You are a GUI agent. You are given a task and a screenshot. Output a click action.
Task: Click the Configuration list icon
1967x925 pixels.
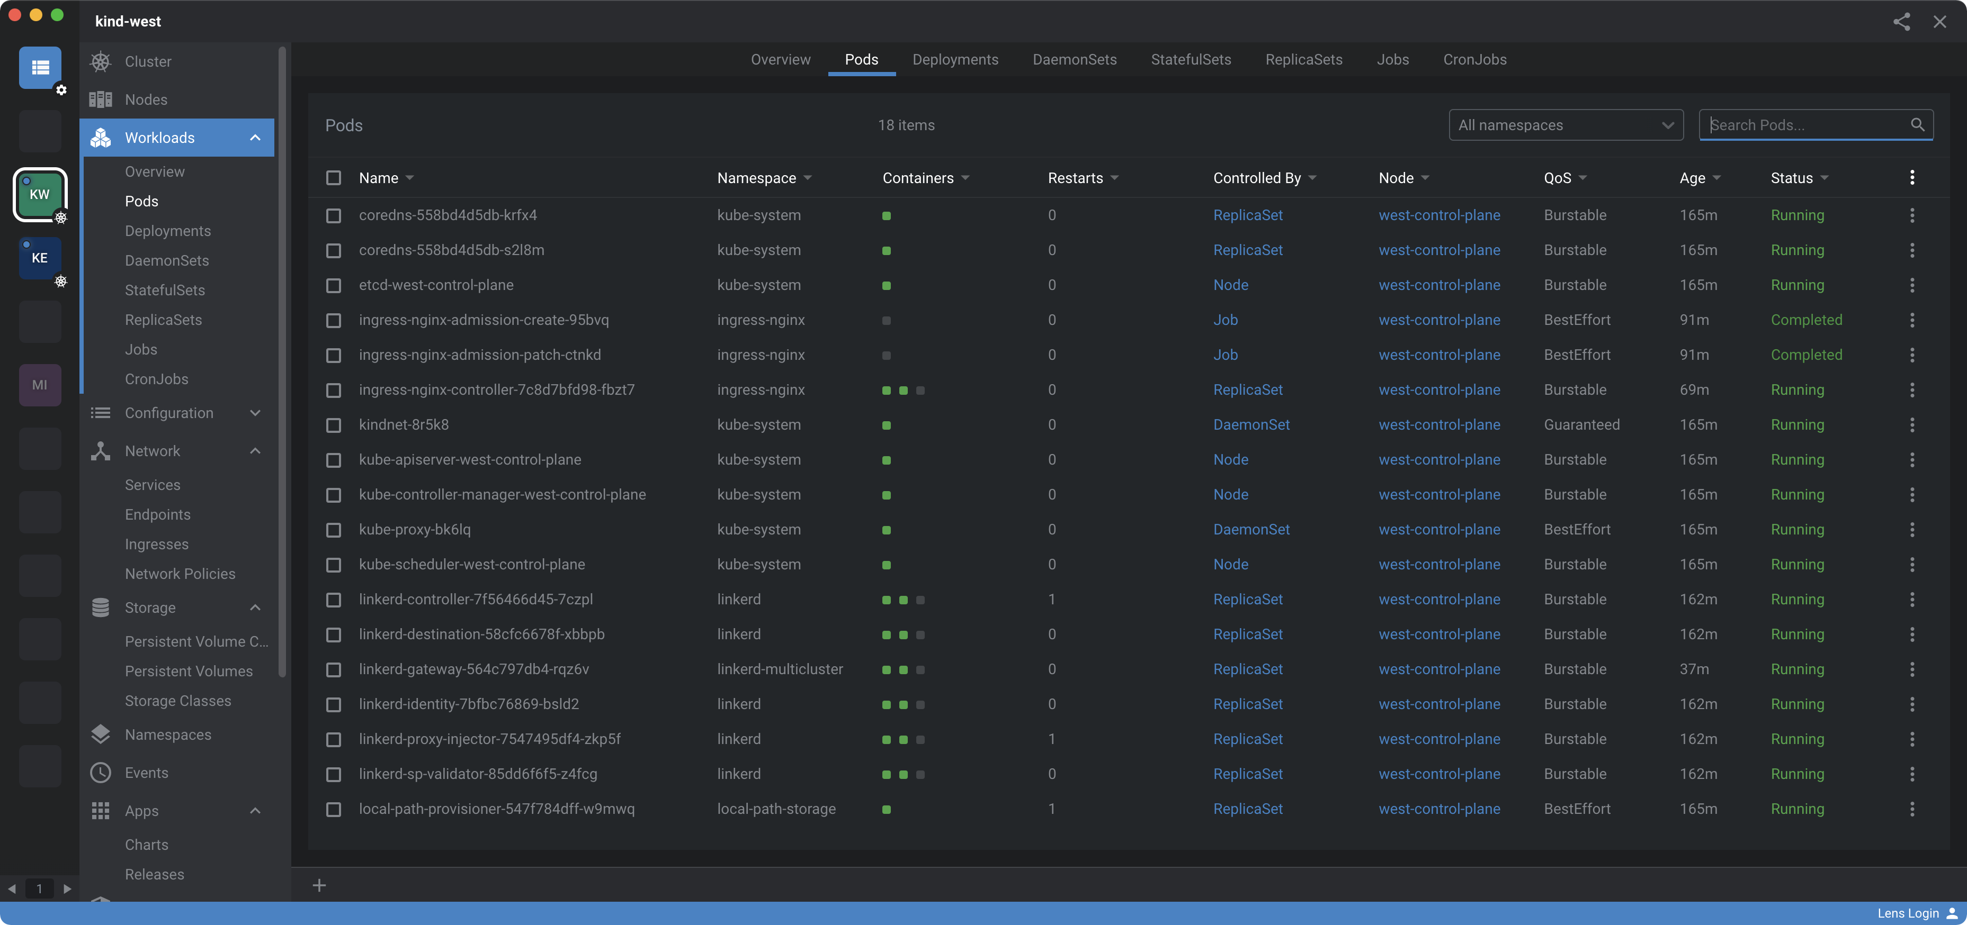(100, 413)
